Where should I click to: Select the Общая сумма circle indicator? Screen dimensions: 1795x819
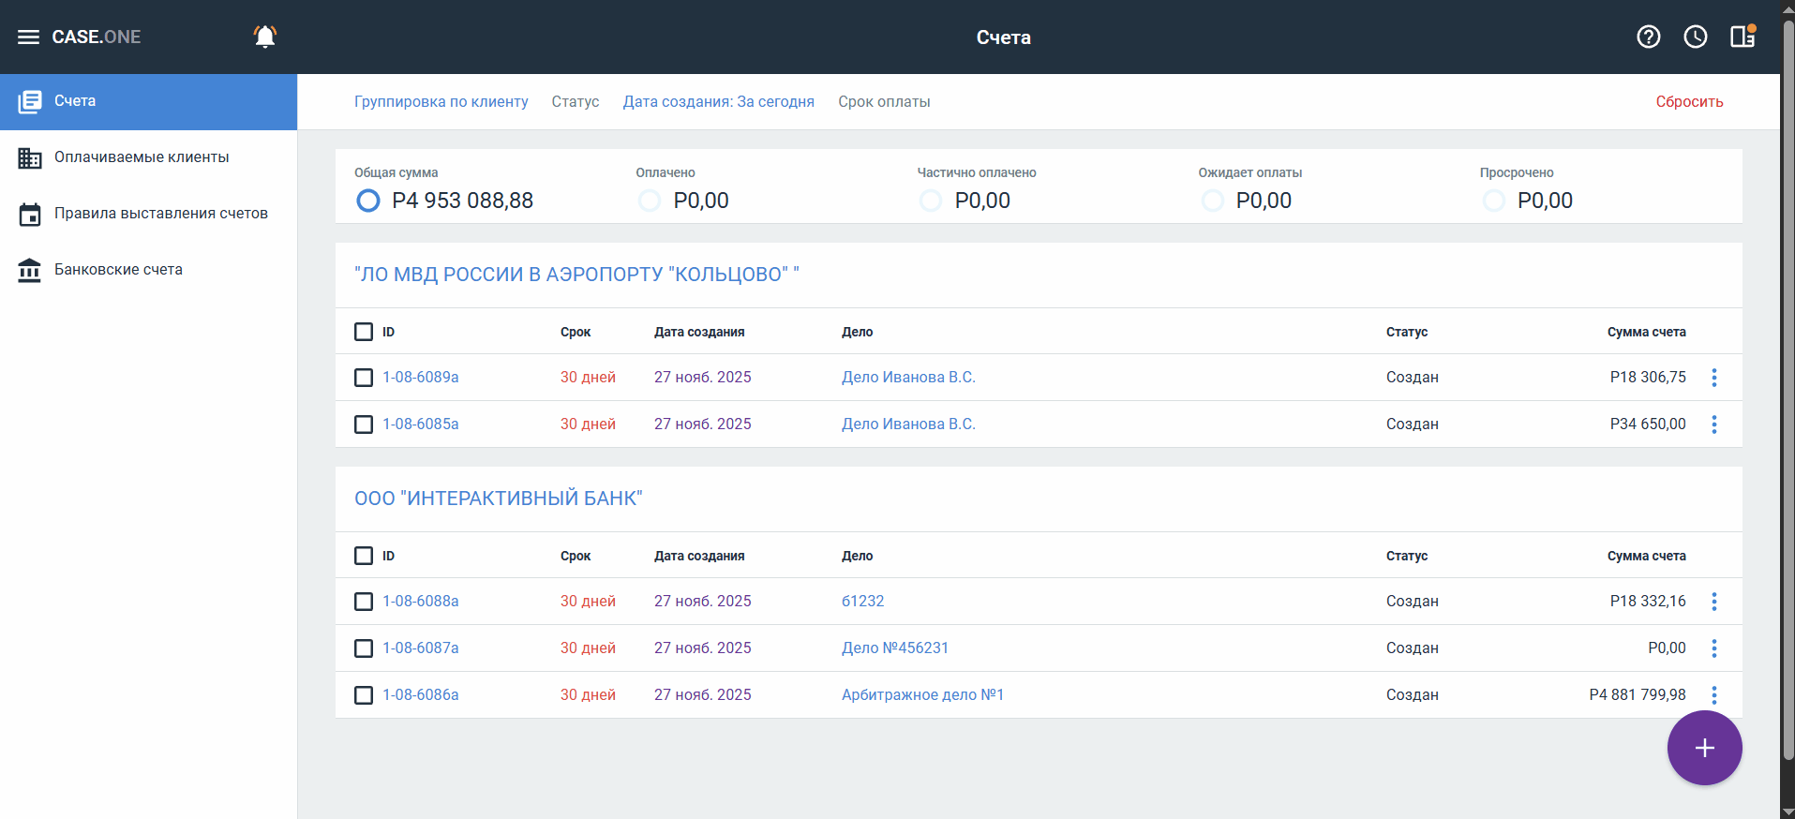coord(368,201)
